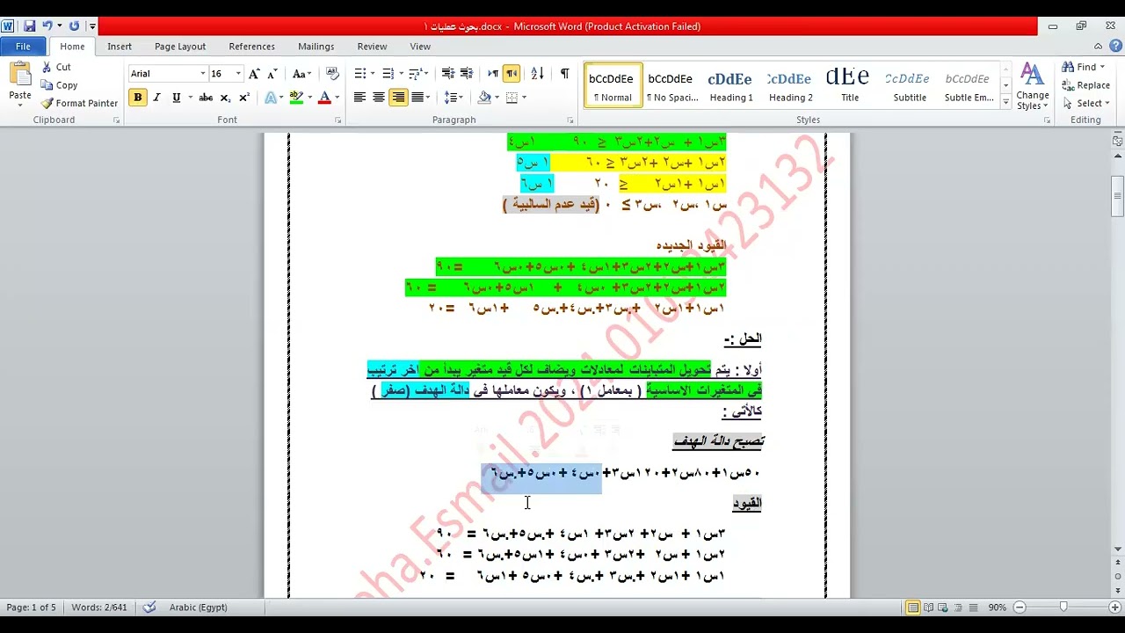Click Redo in Quick Access Toolbar

pos(74,26)
